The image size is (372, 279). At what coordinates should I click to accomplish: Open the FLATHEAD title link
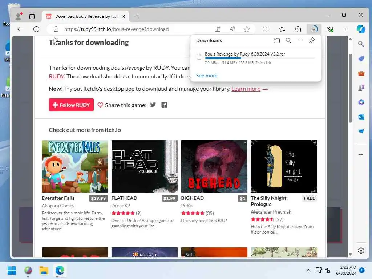click(124, 198)
